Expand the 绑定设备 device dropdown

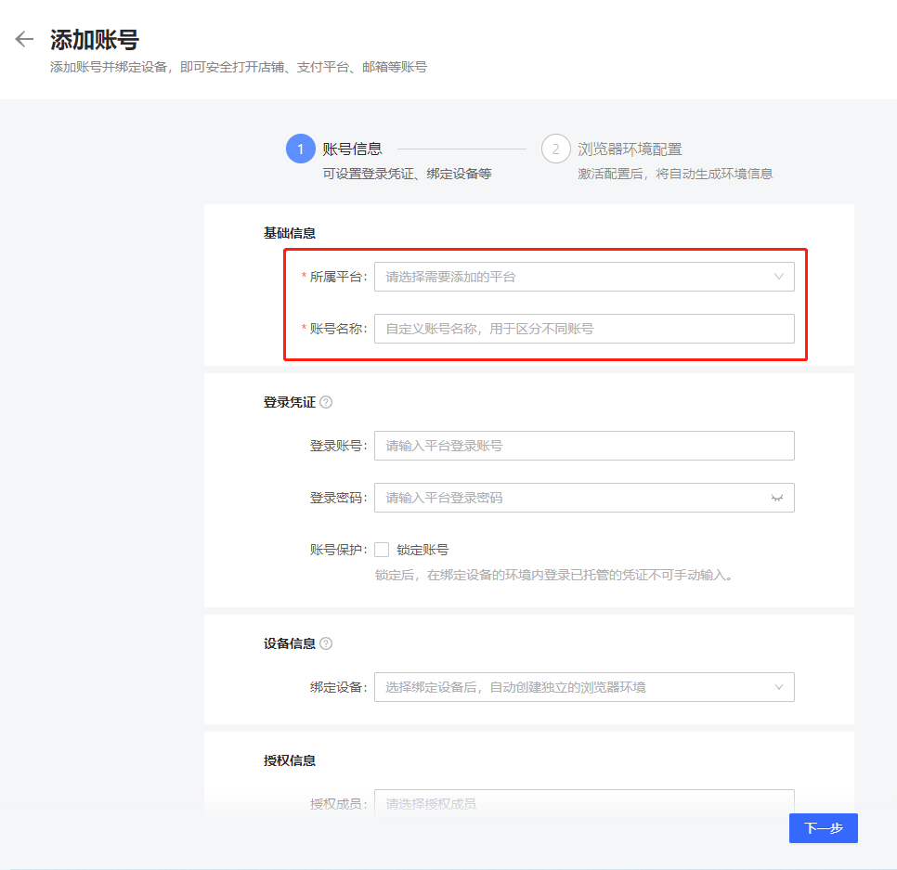pos(584,687)
